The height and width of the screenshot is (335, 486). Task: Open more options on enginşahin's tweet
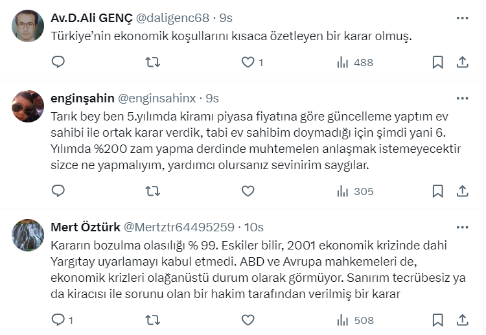pyautogui.click(x=462, y=98)
